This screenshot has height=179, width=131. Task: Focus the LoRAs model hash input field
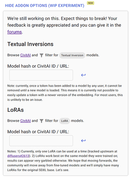(x=41, y=141)
